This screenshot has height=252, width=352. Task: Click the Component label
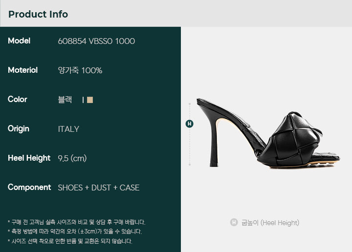(x=29, y=188)
